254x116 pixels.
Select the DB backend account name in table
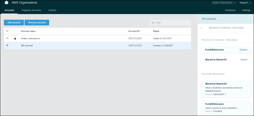(x=27, y=46)
